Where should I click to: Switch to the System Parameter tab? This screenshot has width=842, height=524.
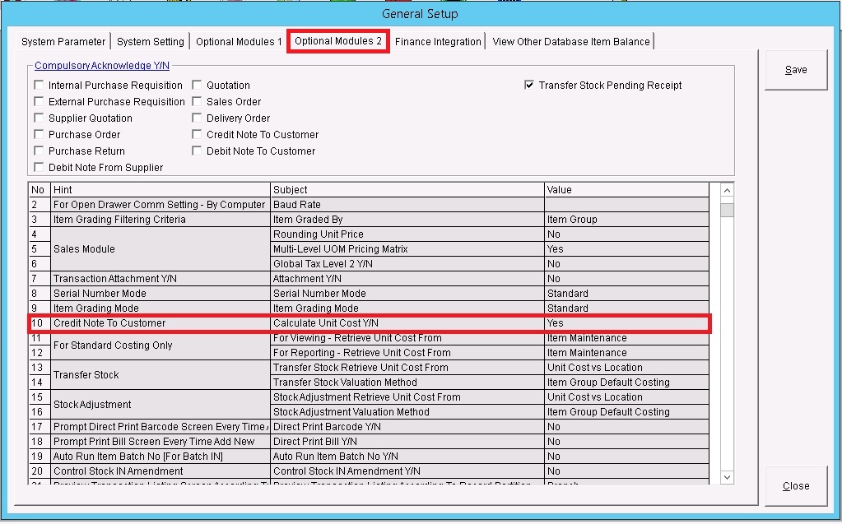(x=63, y=42)
